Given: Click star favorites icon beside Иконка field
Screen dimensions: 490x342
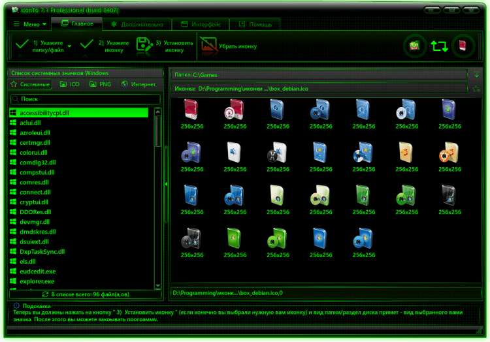Looking at the screenshot, I should [x=476, y=89].
